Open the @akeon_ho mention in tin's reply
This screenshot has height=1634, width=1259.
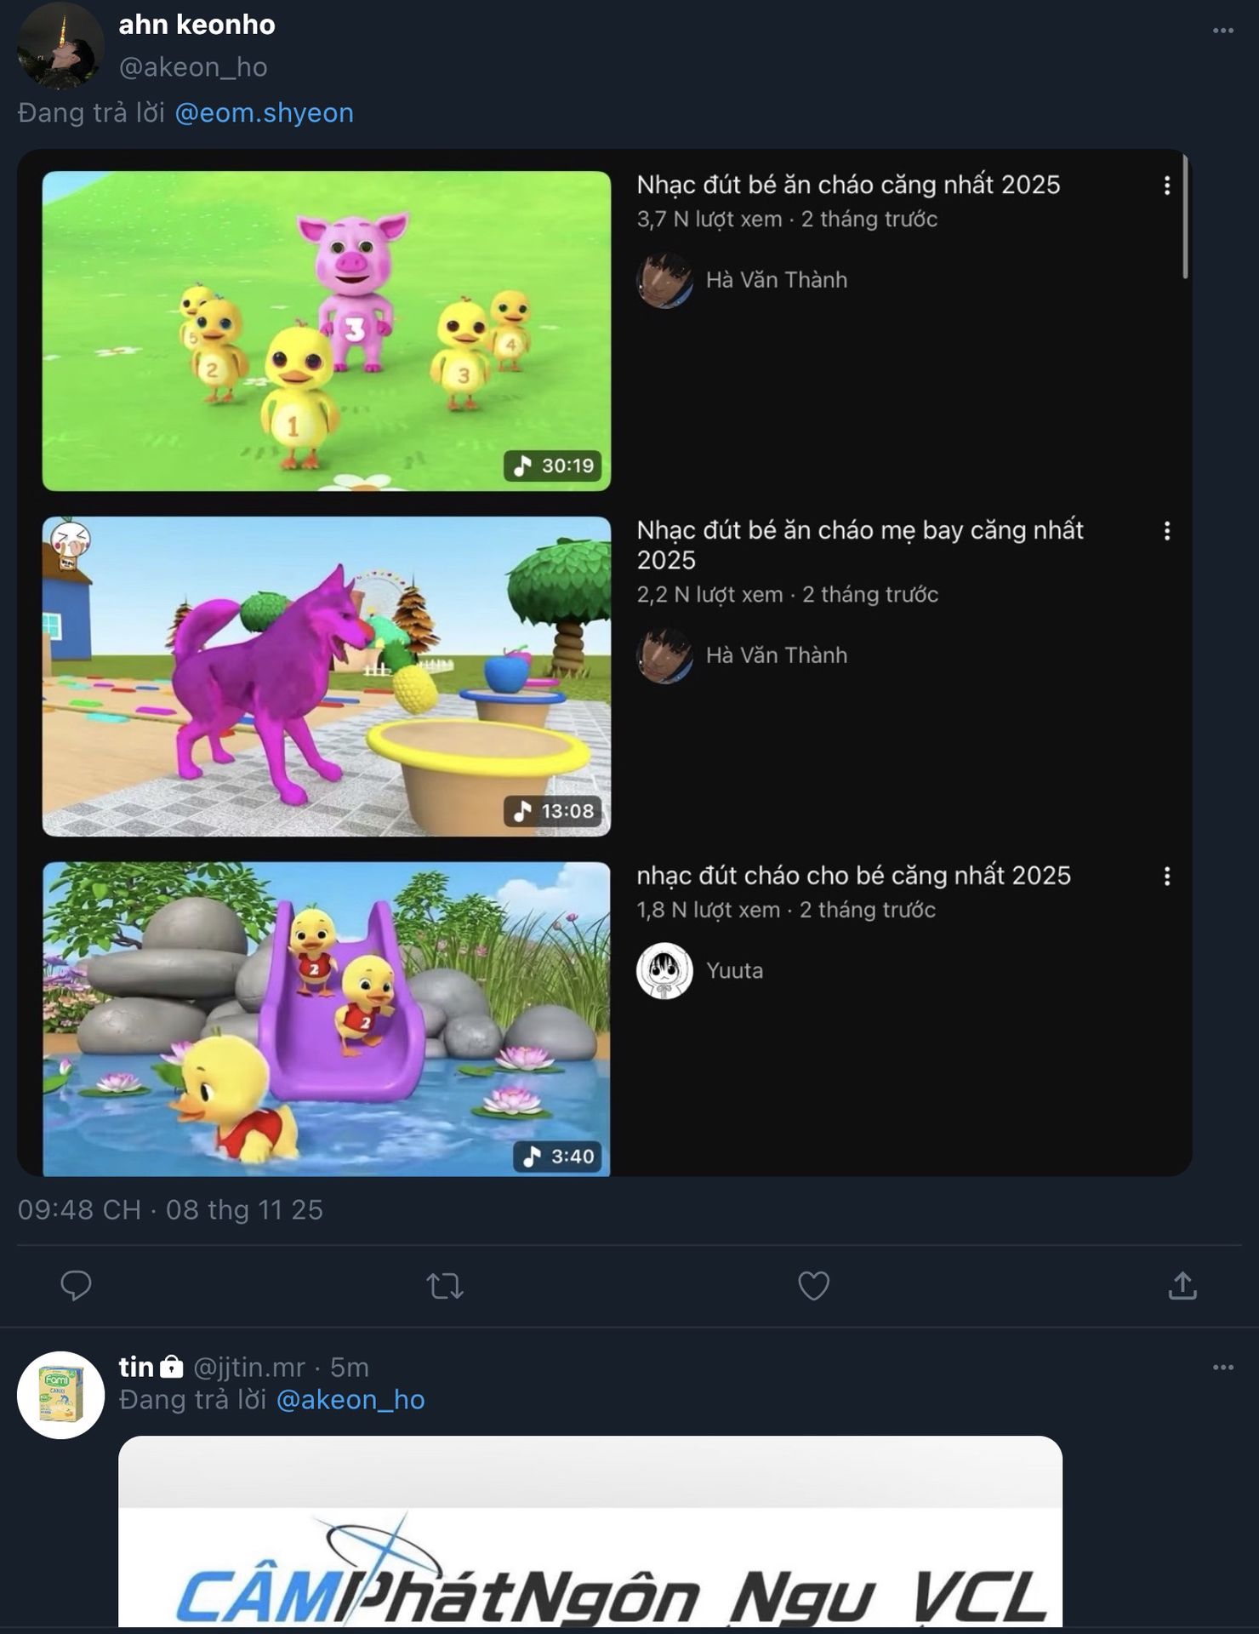point(350,1400)
